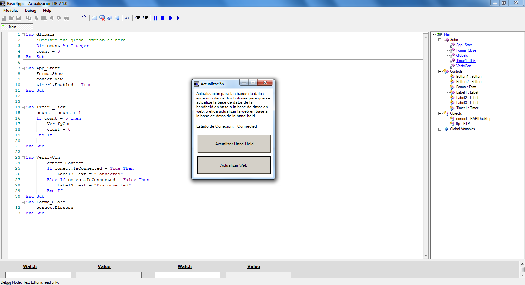Go to previous bookmark icon
Image resolution: width=525 pixels, height=285 pixels.
pos(110,18)
